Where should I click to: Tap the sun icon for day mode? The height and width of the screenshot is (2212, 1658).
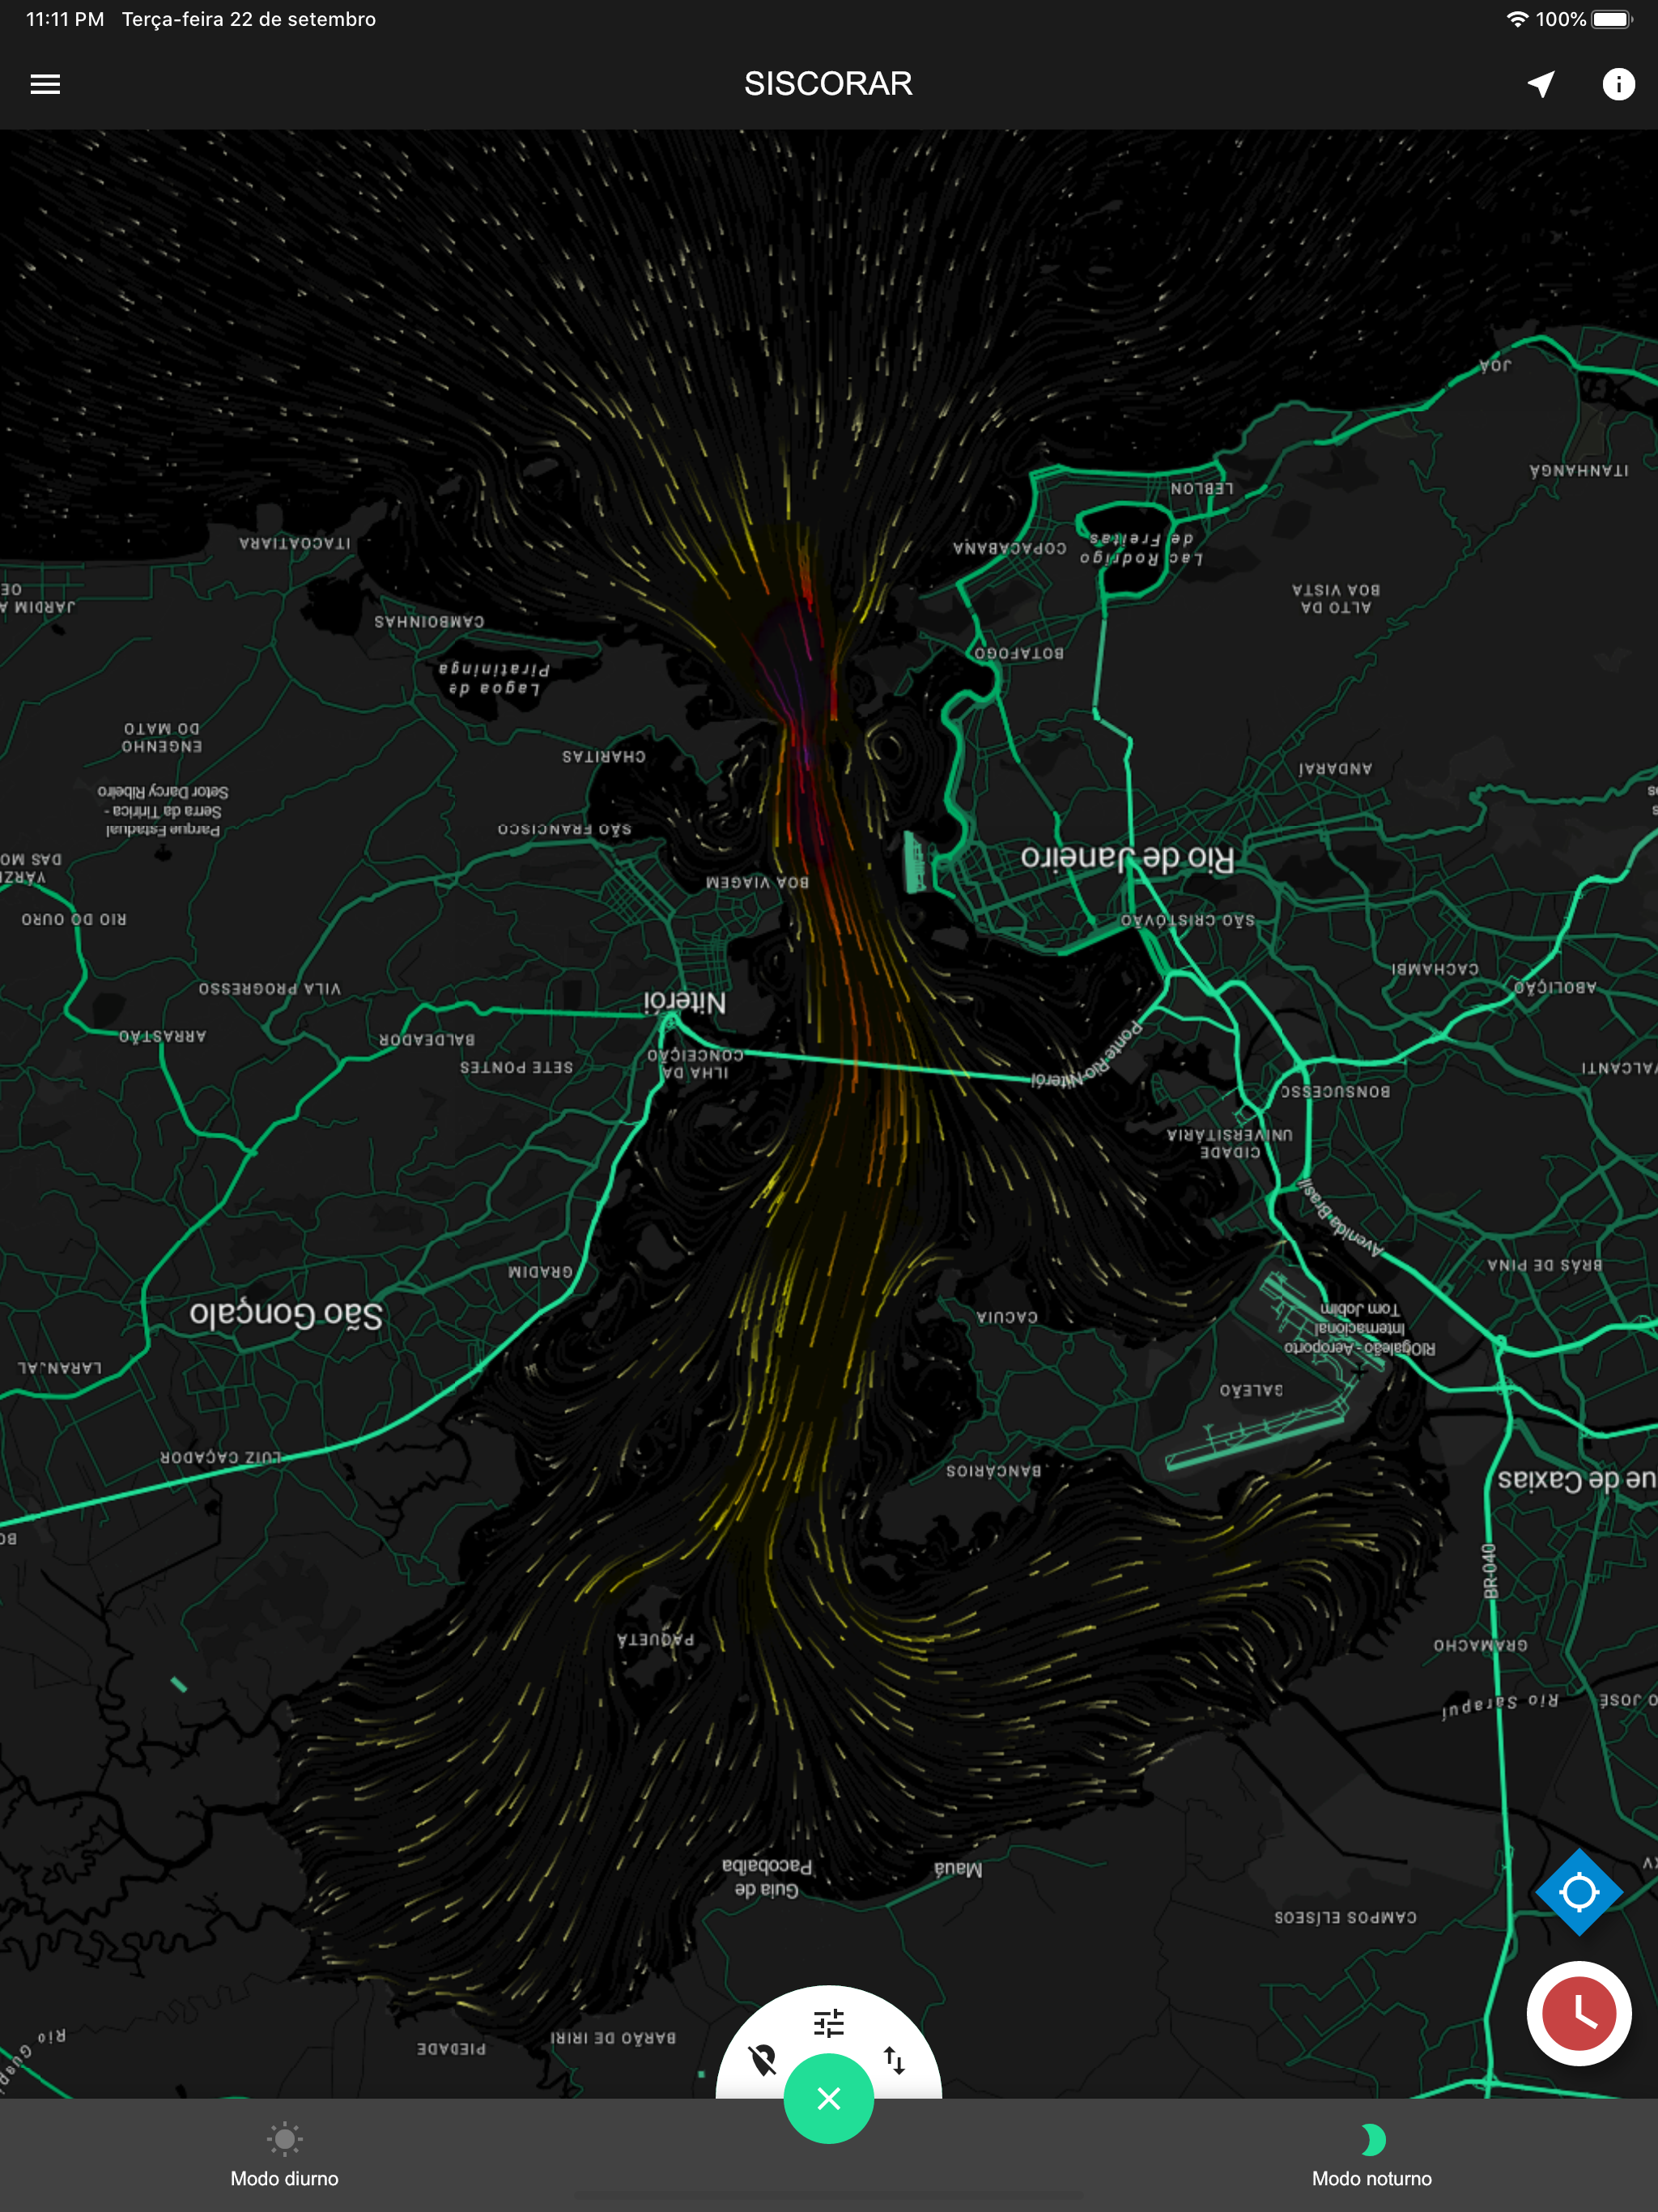click(284, 2139)
